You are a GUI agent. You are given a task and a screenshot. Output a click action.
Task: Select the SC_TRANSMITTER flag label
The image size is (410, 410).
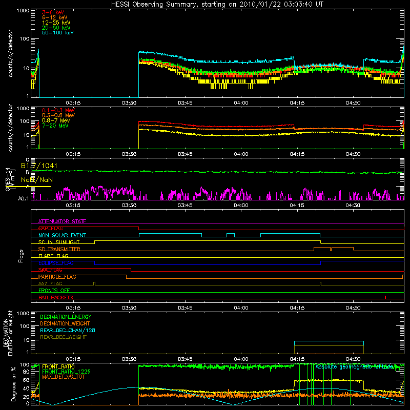click(59, 249)
